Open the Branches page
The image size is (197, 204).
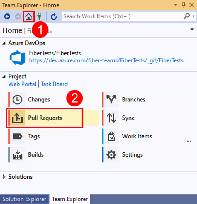[133, 100]
